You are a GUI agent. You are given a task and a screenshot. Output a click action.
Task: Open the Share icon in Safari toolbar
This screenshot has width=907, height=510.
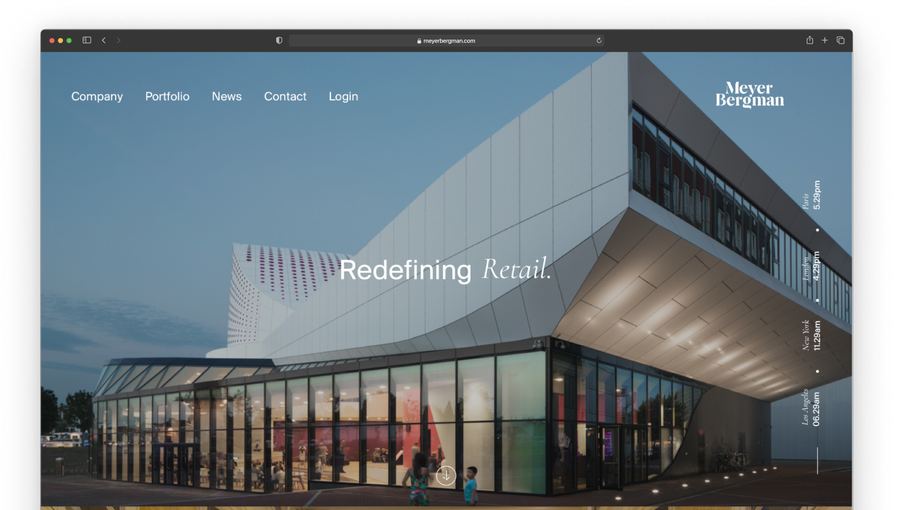coord(809,40)
